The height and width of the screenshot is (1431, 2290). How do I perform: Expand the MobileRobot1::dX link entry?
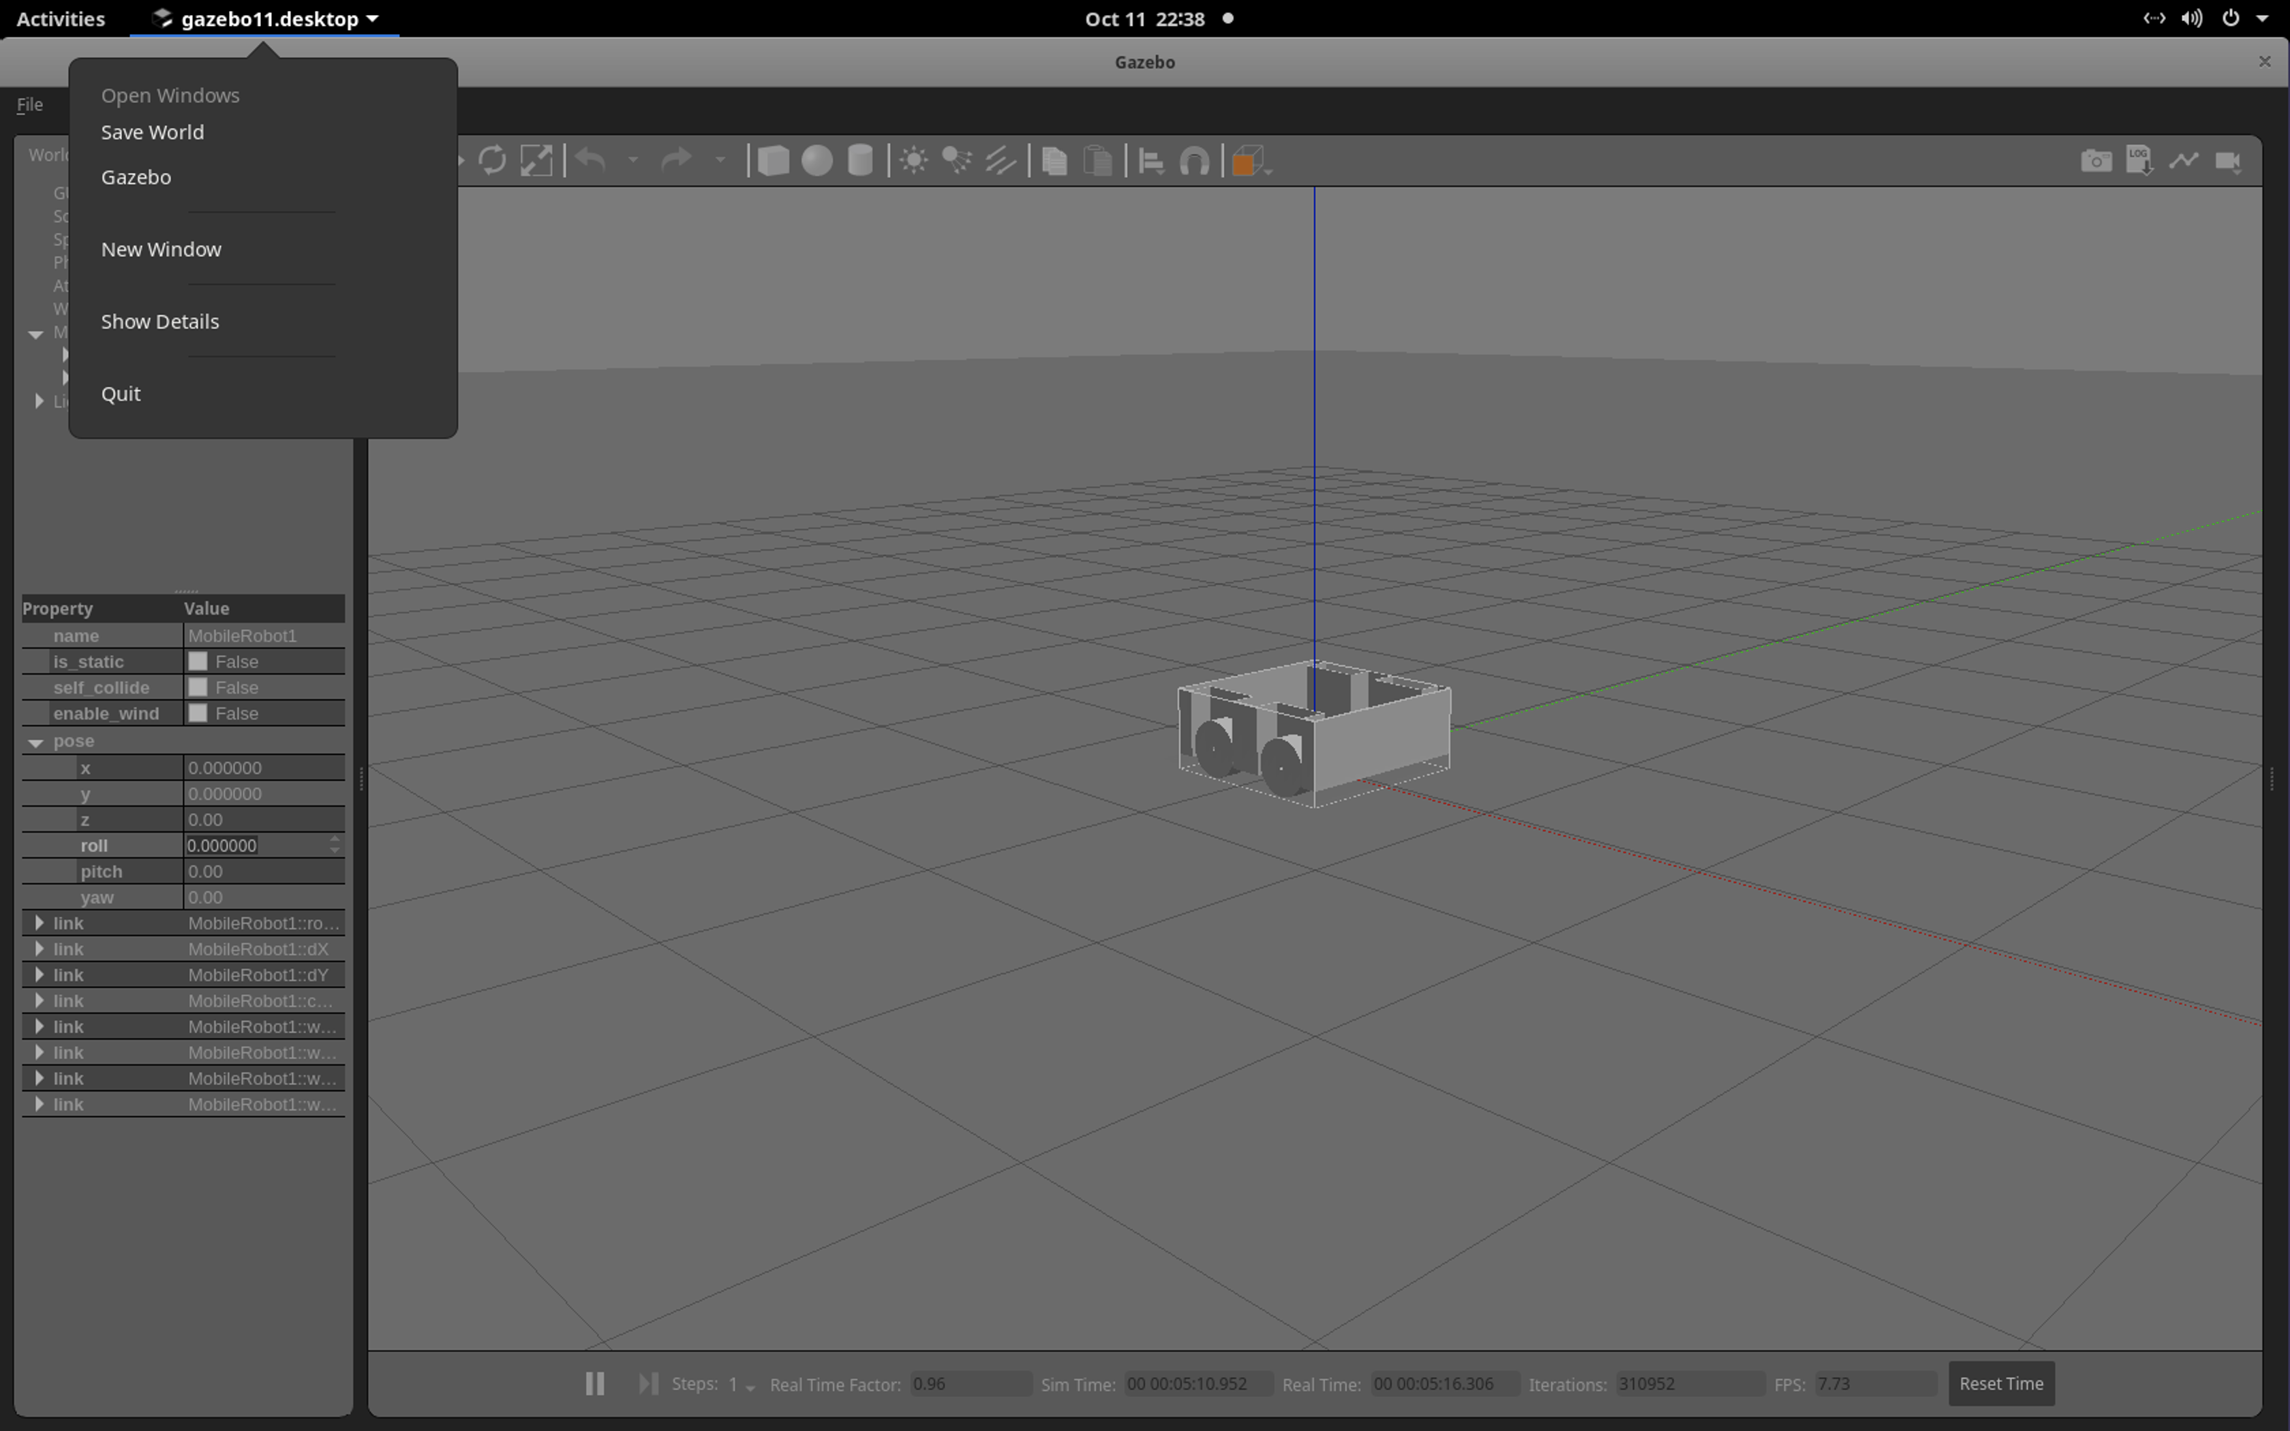40,949
